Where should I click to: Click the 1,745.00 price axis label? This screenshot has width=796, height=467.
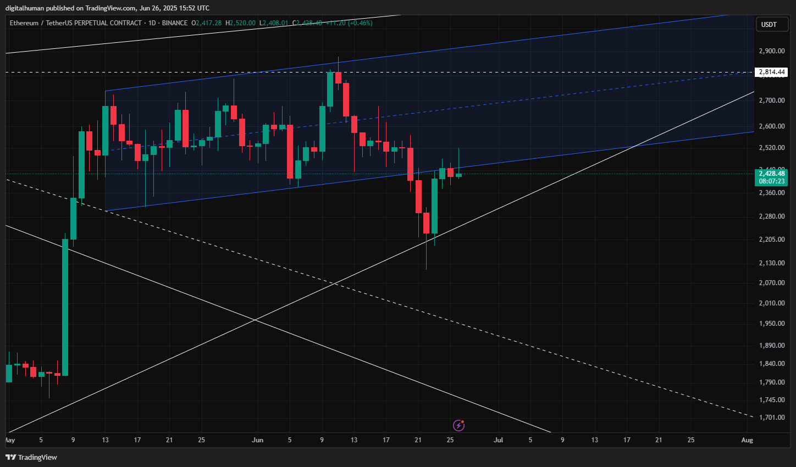771,400
